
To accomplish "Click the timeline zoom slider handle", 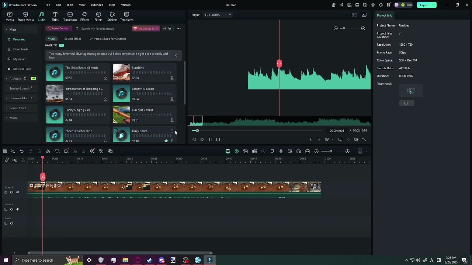I will point(331,151).
